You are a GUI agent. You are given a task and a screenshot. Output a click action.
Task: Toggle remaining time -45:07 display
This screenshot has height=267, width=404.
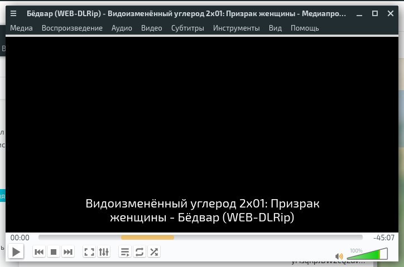point(384,238)
